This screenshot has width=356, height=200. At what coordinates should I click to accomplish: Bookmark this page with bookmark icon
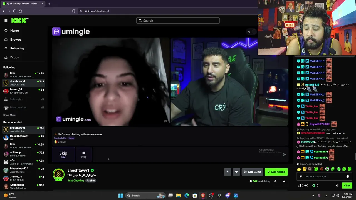click(x=73, y=11)
